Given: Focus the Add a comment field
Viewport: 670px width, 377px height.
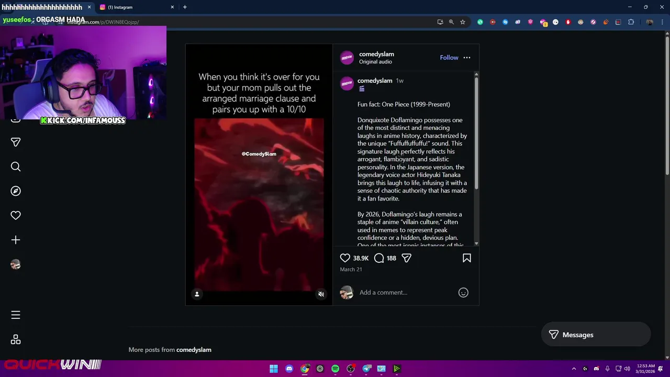Looking at the screenshot, I should click(406, 293).
